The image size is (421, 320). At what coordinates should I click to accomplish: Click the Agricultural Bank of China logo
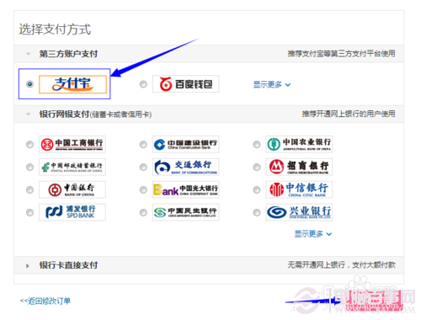[299, 144]
